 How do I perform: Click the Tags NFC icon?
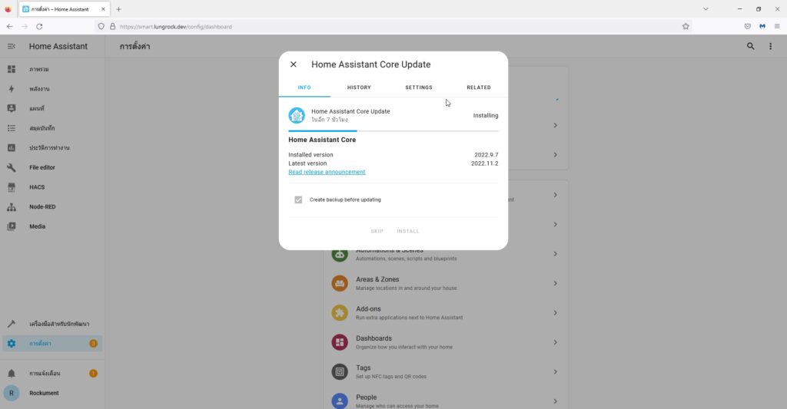click(340, 372)
